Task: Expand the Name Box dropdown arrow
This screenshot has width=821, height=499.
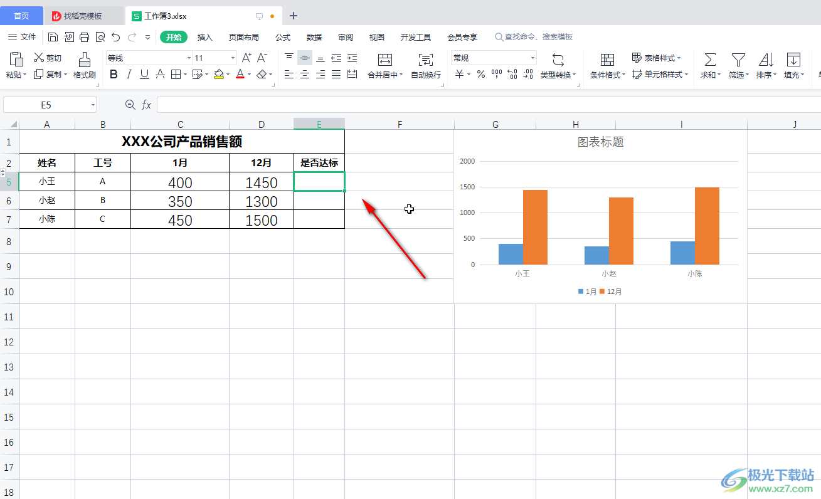Action: [x=93, y=105]
